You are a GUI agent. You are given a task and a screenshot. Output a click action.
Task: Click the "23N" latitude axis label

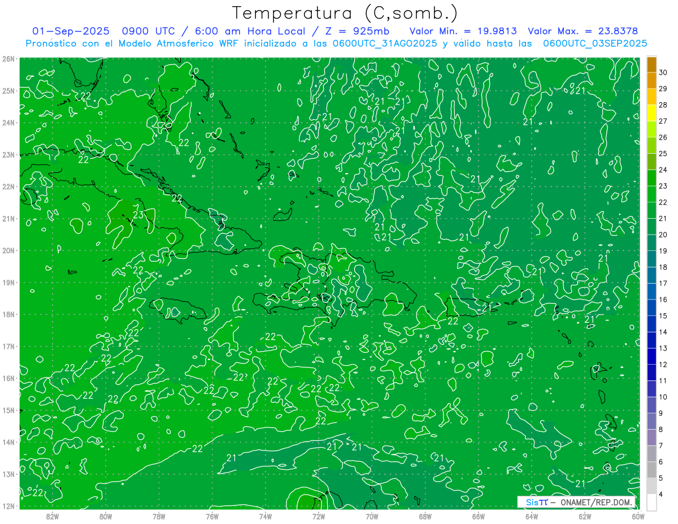(x=8, y=154)
